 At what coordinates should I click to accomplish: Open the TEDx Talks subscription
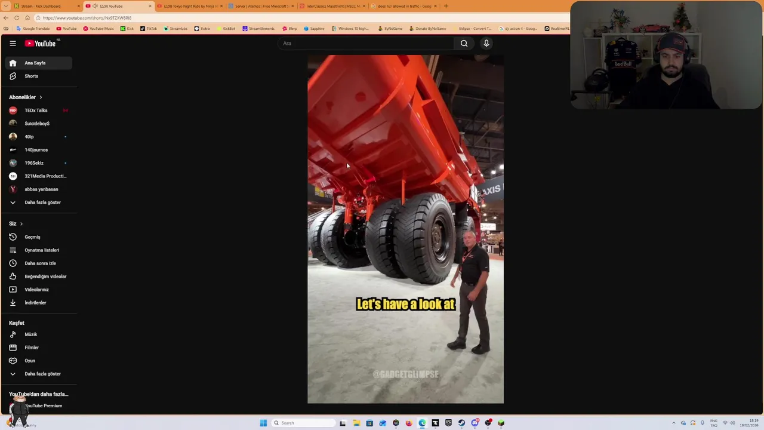pos(38,110)
